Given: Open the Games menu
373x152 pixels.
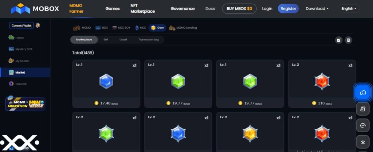Looking at the screenshot, I should [113, 9].
